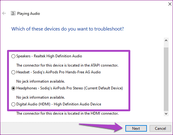
Task: Close the troubleshooter with the X icon
Action: (170, 4)
